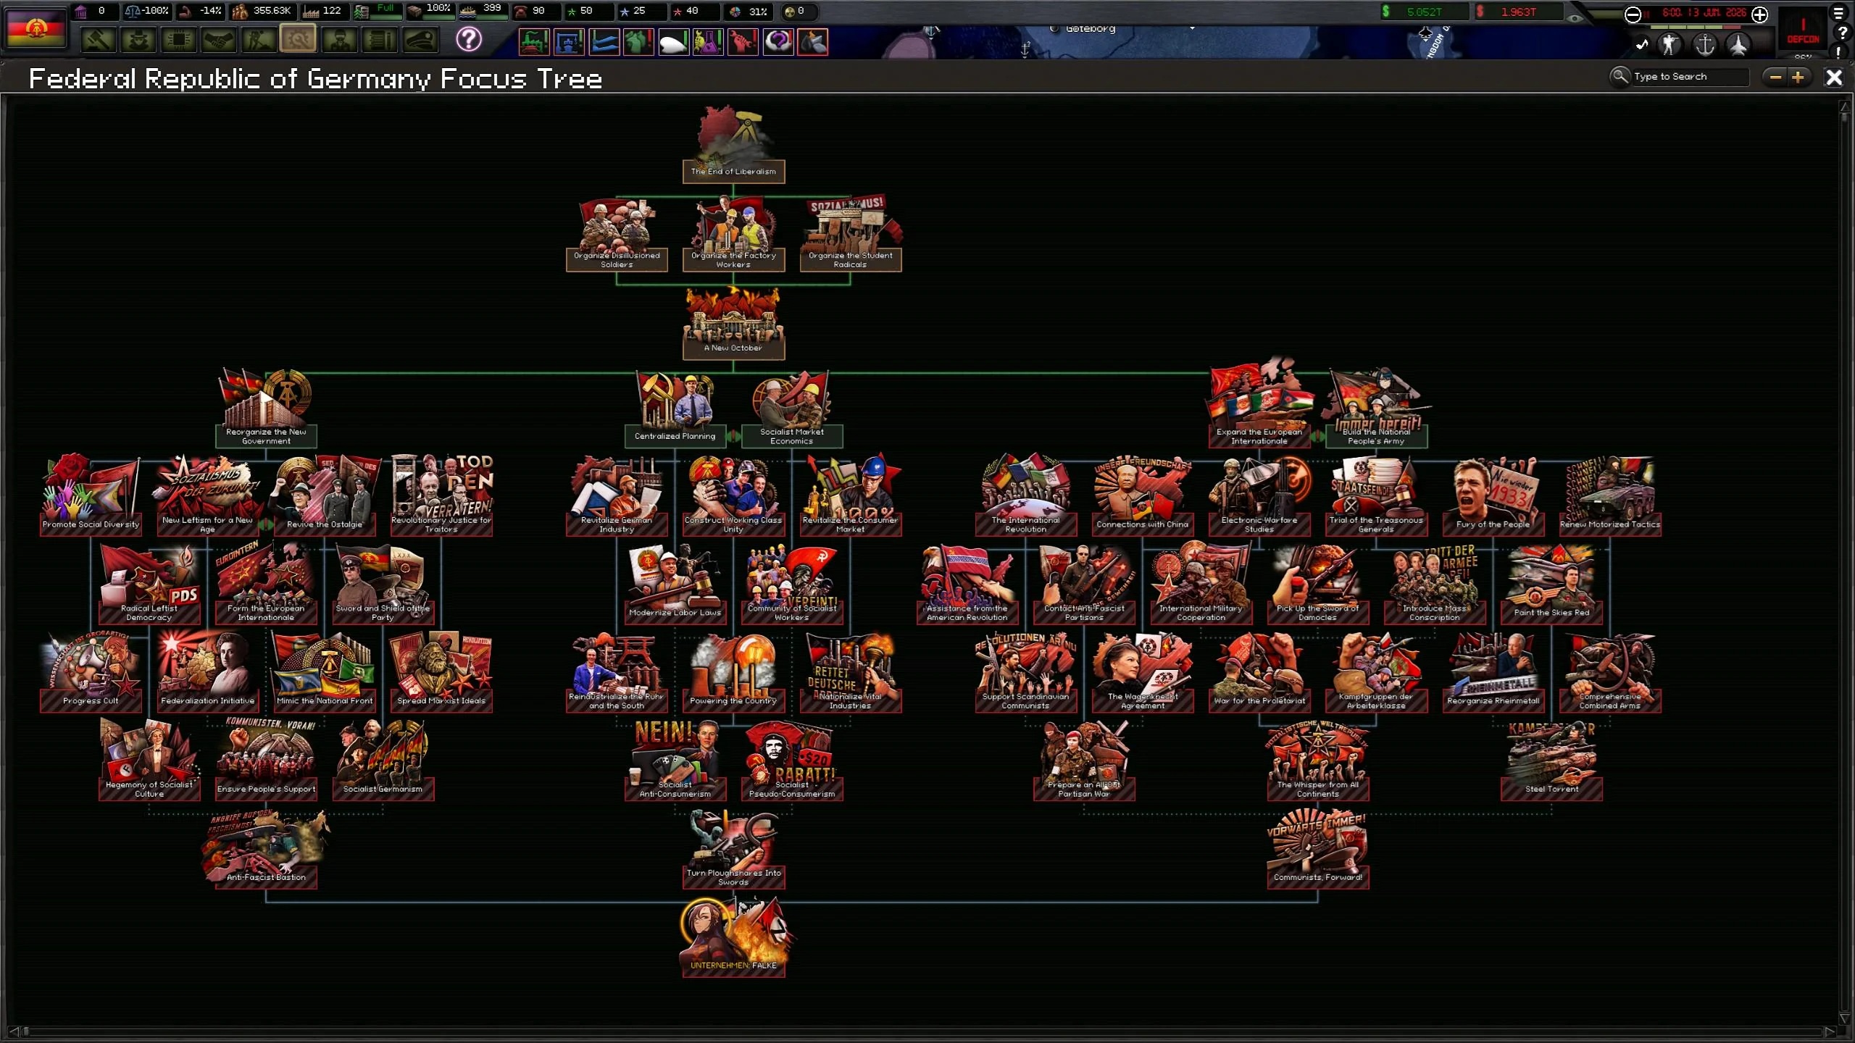The image size is (1855, 1043).
Task: Select the A New October focus
Action: 733,323
